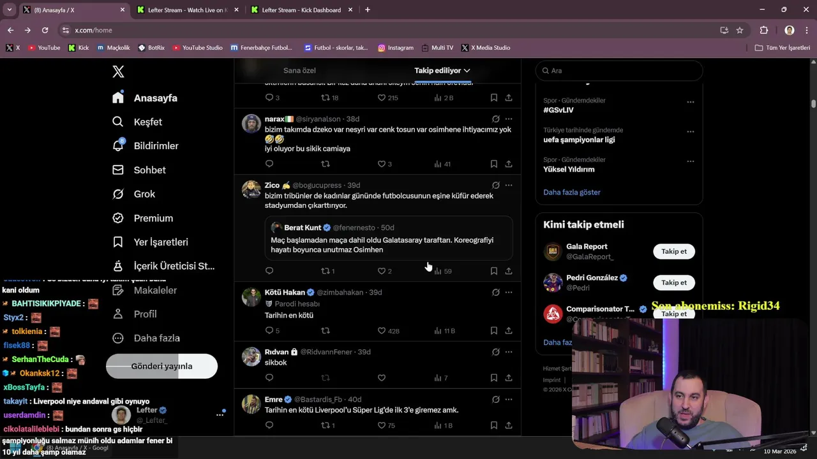Image resolution: width=817 pixels, height=459 pixels.
Task: Open Grok in sidebar
Action: coord(134,194)
